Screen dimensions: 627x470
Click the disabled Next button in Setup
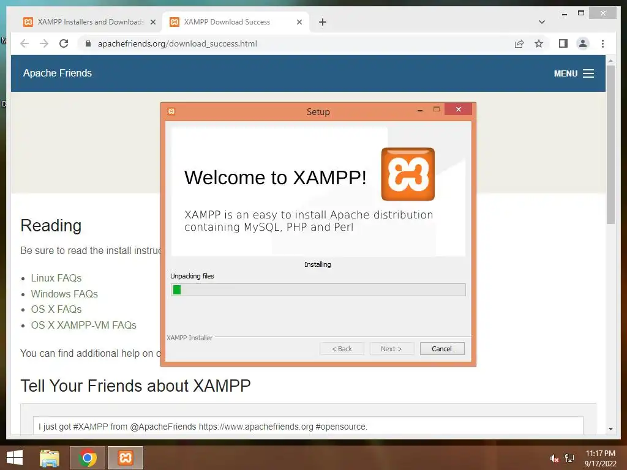pos(391,348)
